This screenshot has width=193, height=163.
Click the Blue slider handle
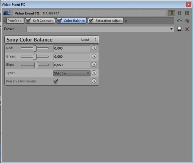[x=36, y=65]
